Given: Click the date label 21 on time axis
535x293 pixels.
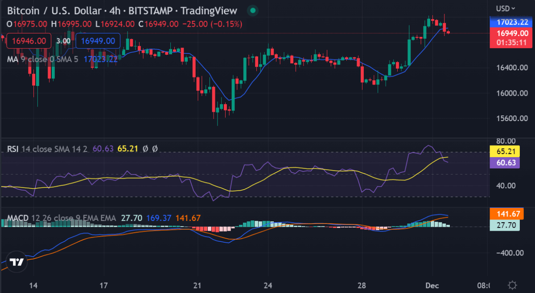Looking at the screenshot, I should coord(197,285).
